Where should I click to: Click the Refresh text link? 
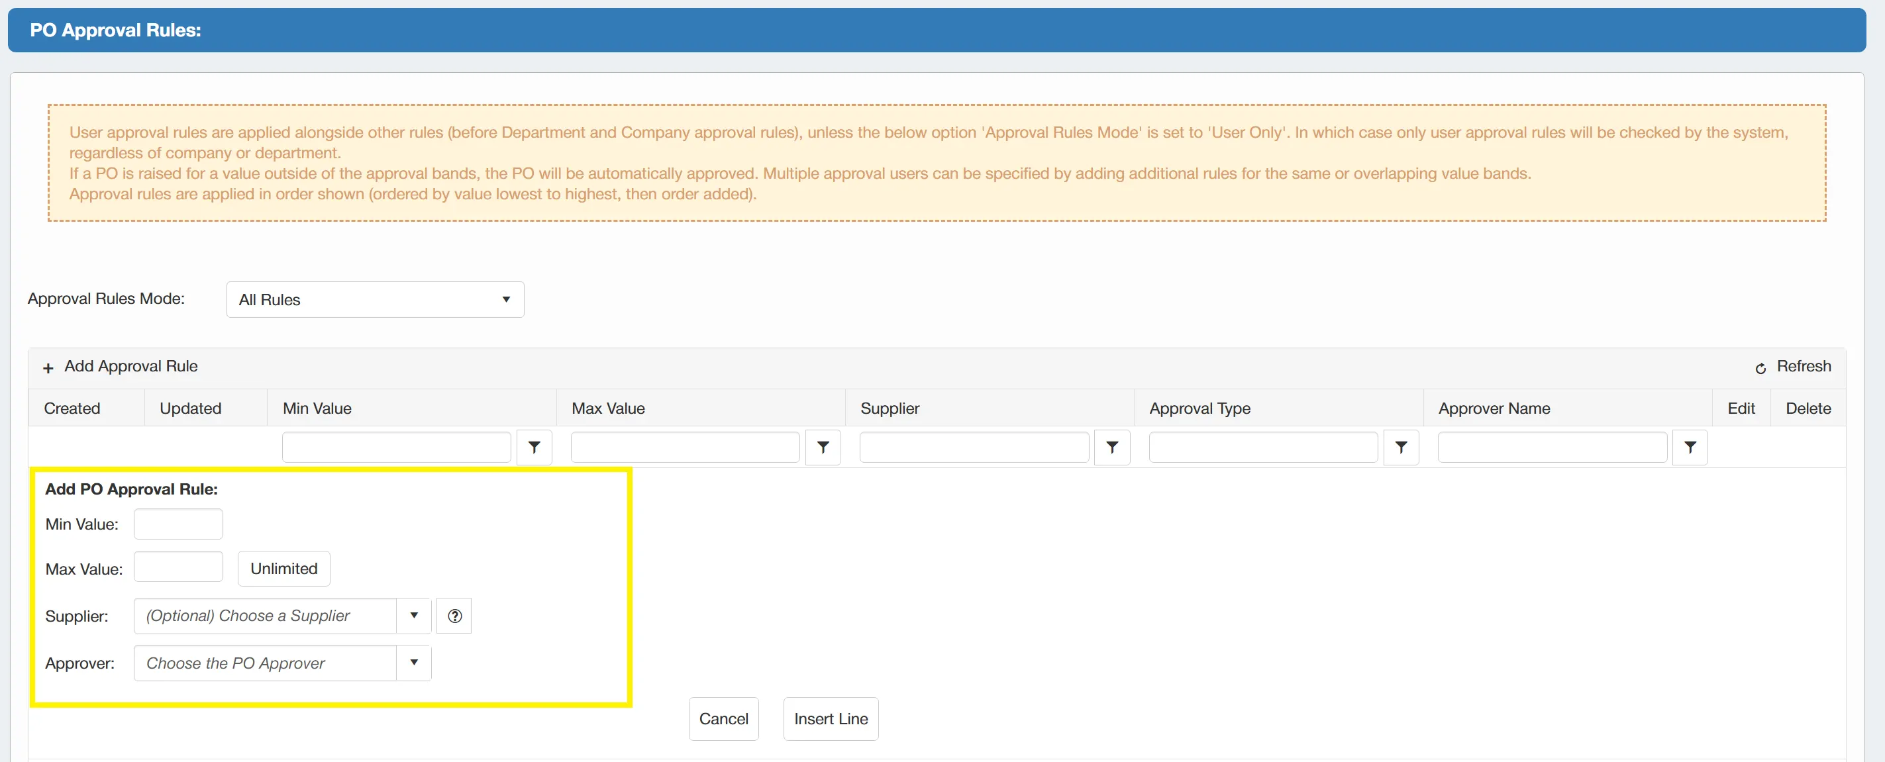pos(1804,366)
